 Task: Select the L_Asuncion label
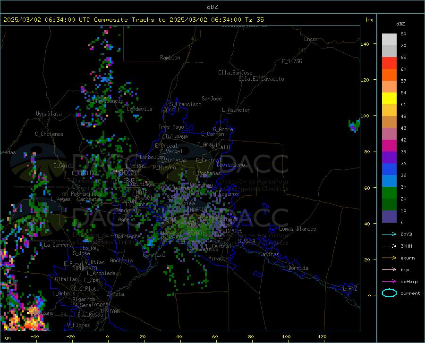pyautogui.click(x=236, y=110)
